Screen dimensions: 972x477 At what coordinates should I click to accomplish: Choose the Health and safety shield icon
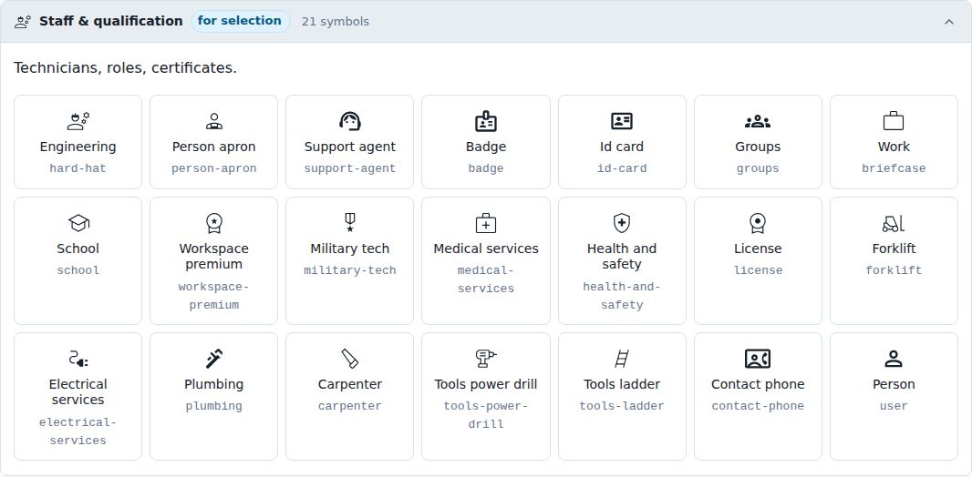(622, 223)
